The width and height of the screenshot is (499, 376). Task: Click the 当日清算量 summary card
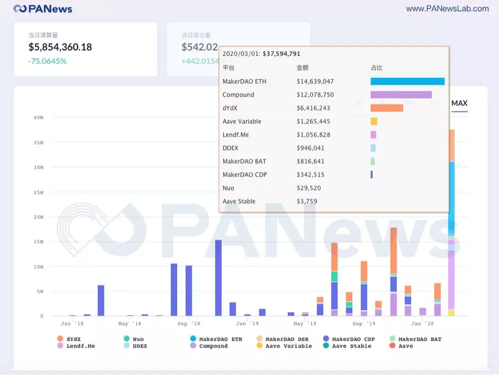(85, 49)
